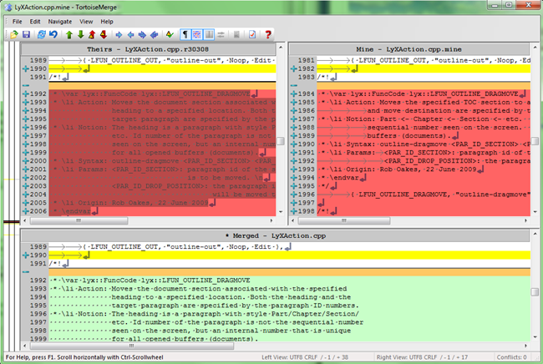Click the single blue left-arrow use-block icon

coord(130,34)
